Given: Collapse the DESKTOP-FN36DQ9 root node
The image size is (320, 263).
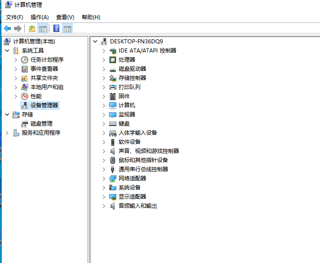Looking at the screenshot, I should [x=95, y=42].
